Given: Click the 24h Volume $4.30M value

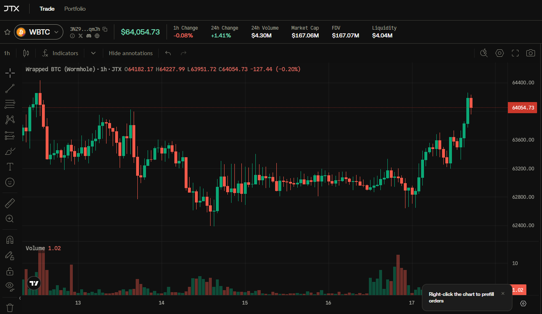Looking at the screenshot, I should pyautogui.click(x=262, y=35).
